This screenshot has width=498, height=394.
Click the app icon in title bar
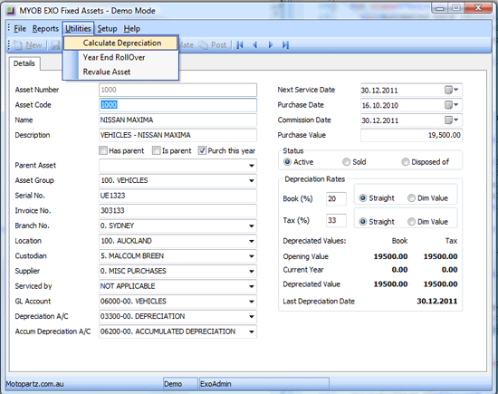point(11,11)
